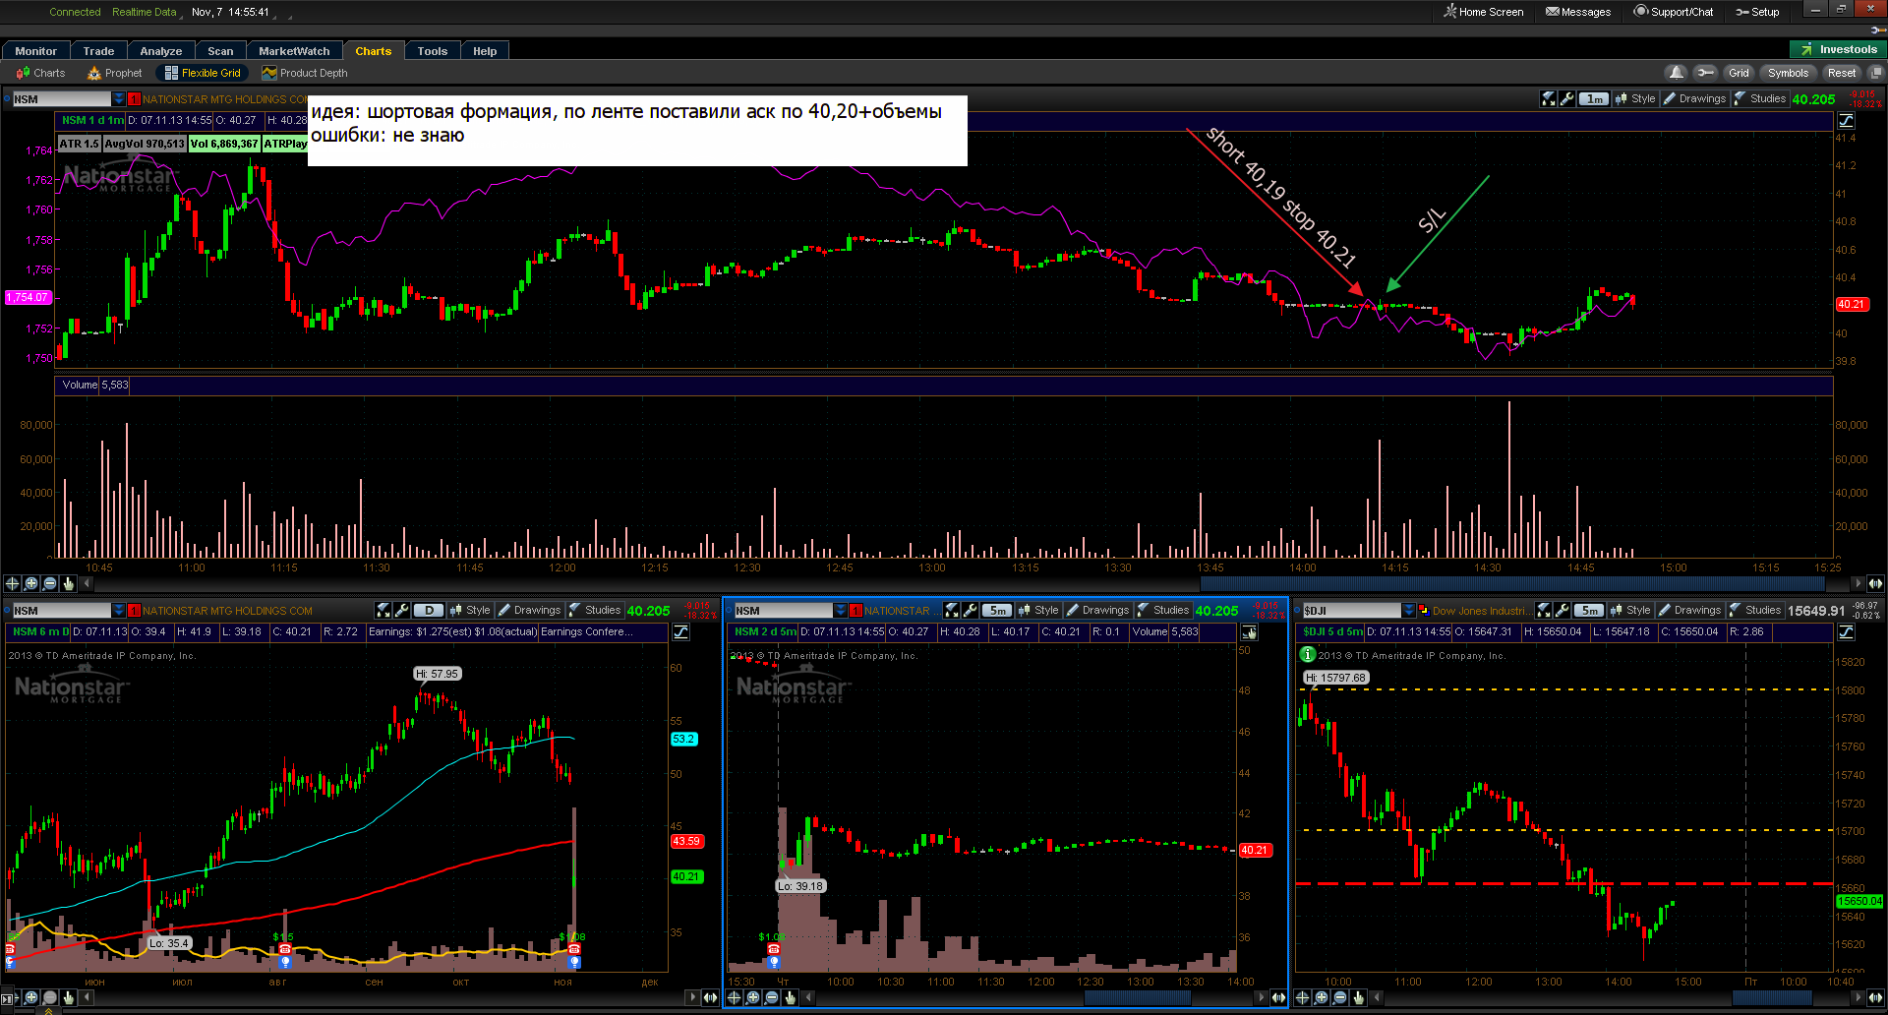1888x1015 pixels.
Task: Open Drawings menu in NSM 5m chart
Action: (1098, 611)
